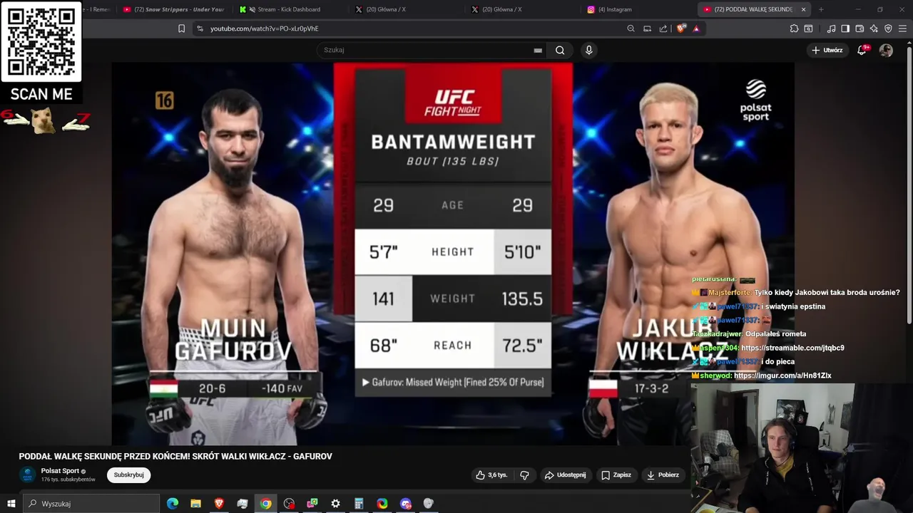Open Brave Shields lion icon
The width and height of the screenshot is (913, 513).
[x=680, y=28]
